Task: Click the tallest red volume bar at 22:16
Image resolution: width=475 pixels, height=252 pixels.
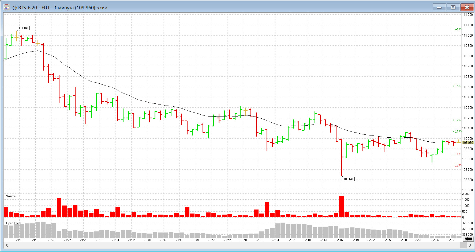Action: [341, 206]
